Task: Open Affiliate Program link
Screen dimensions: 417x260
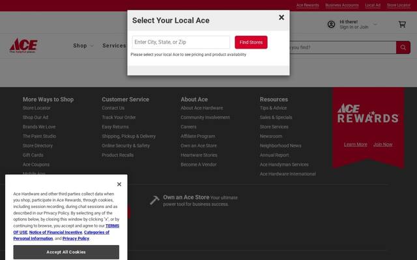Action: point(198,136)
